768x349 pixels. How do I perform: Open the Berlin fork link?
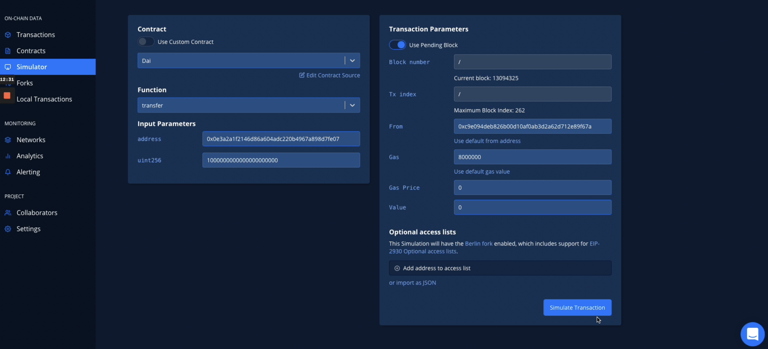click(479, 244)
